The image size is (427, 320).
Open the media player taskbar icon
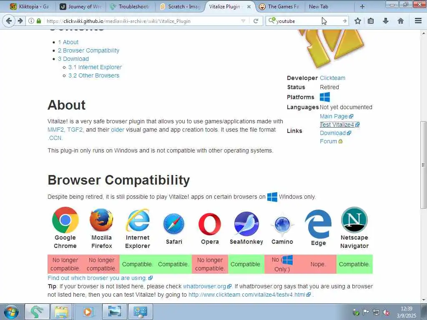point(88,312)
